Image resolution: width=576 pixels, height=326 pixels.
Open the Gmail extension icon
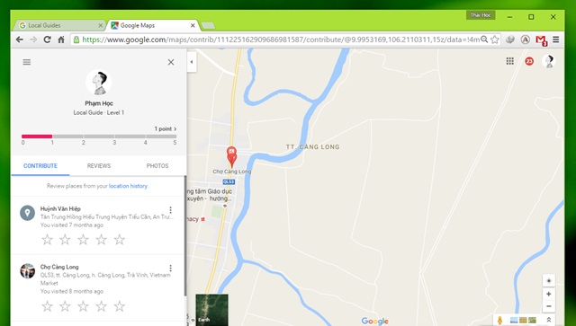541,40
